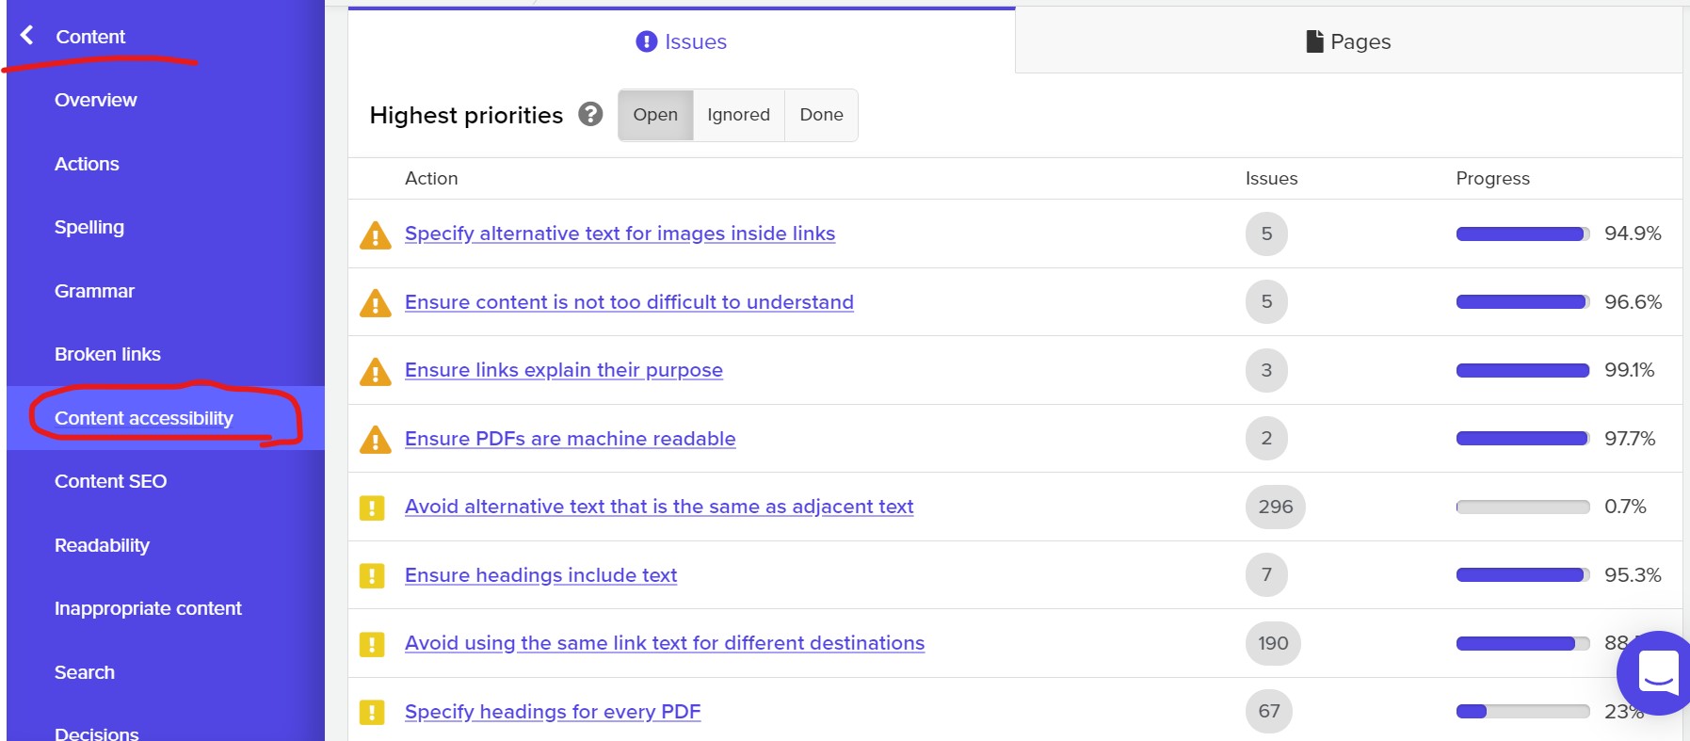The width and height of the screenshot is (1690, 741).
Task: Open Search in the sidebar
Action: coord(85,672)
